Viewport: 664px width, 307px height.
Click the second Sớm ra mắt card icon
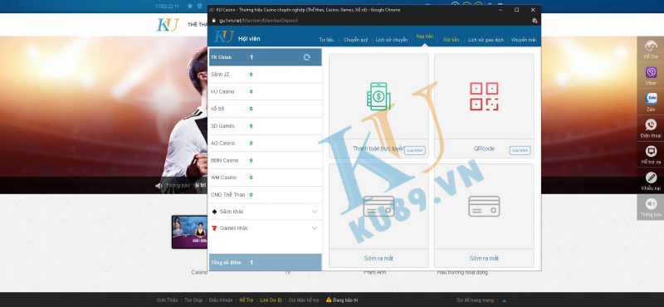point(484,207)
